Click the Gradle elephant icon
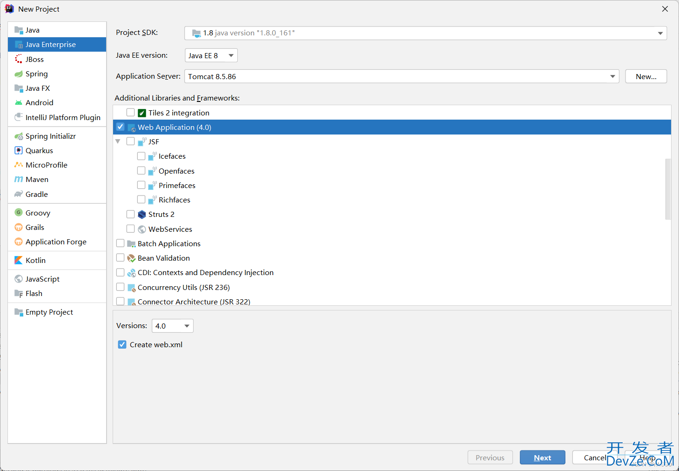Viewport: 679px width, 471px height. 19,194
